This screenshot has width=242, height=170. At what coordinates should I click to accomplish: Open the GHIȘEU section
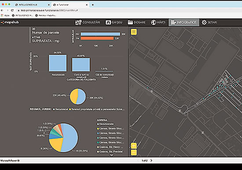coord(114,22)
